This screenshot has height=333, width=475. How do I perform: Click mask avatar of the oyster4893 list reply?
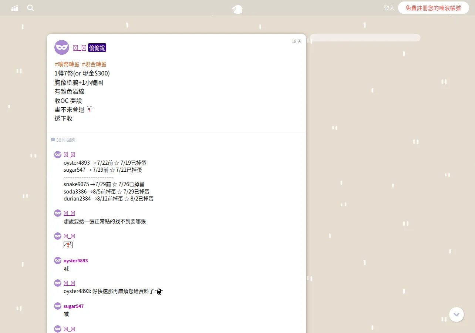[58, 155]
